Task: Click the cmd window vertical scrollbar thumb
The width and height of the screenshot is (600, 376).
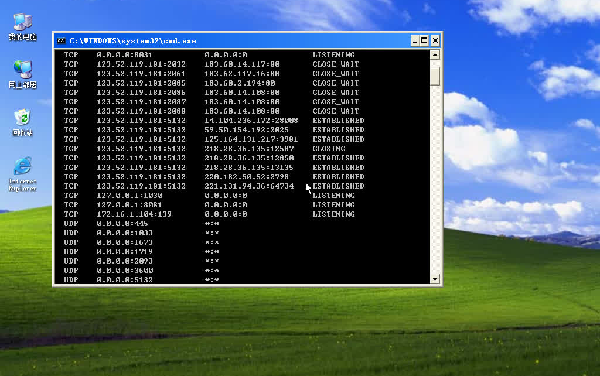Action: [435, 77]
